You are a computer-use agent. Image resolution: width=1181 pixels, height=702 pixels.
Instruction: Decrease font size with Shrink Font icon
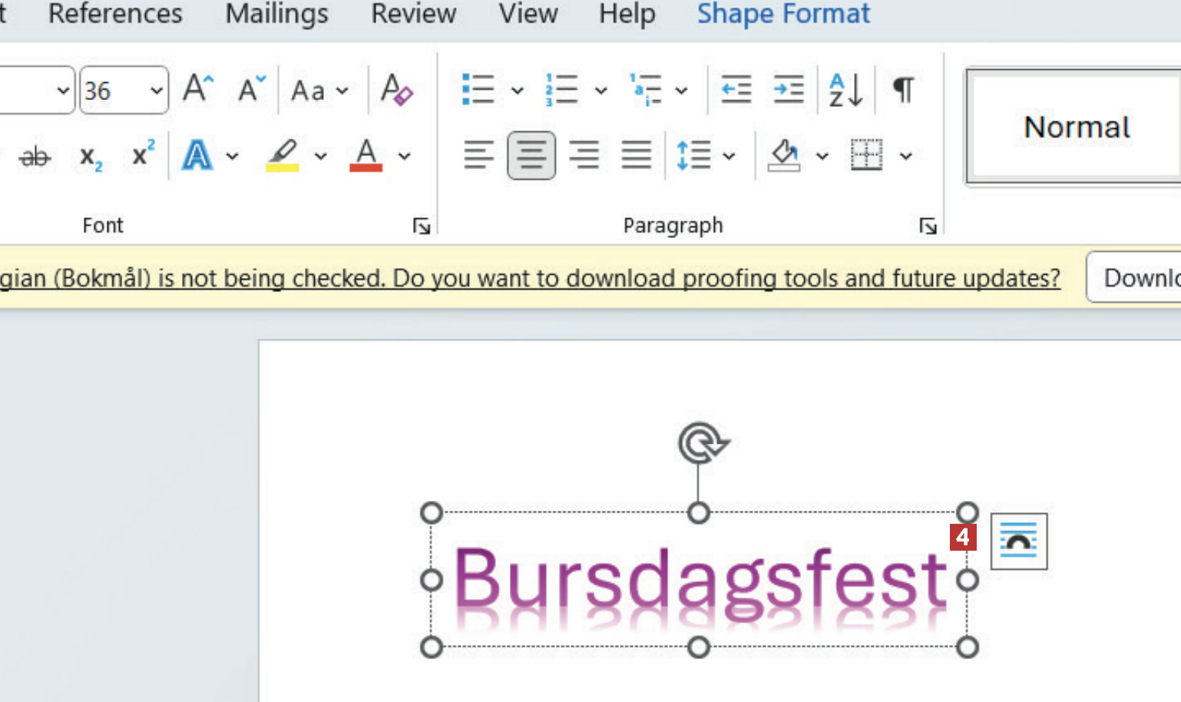251,89
